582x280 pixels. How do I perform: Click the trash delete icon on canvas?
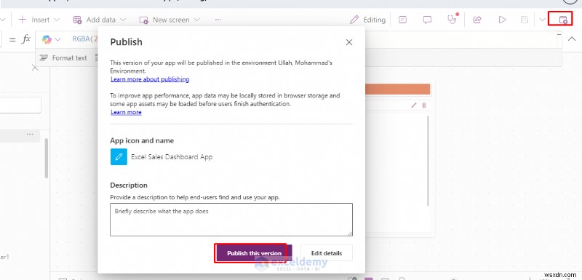click(x=424, y=105)
